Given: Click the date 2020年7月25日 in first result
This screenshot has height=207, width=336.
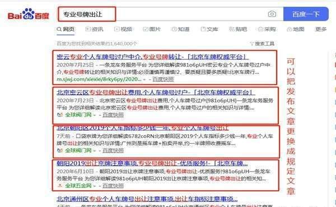Looking at the screenshot, I should 75,65.
